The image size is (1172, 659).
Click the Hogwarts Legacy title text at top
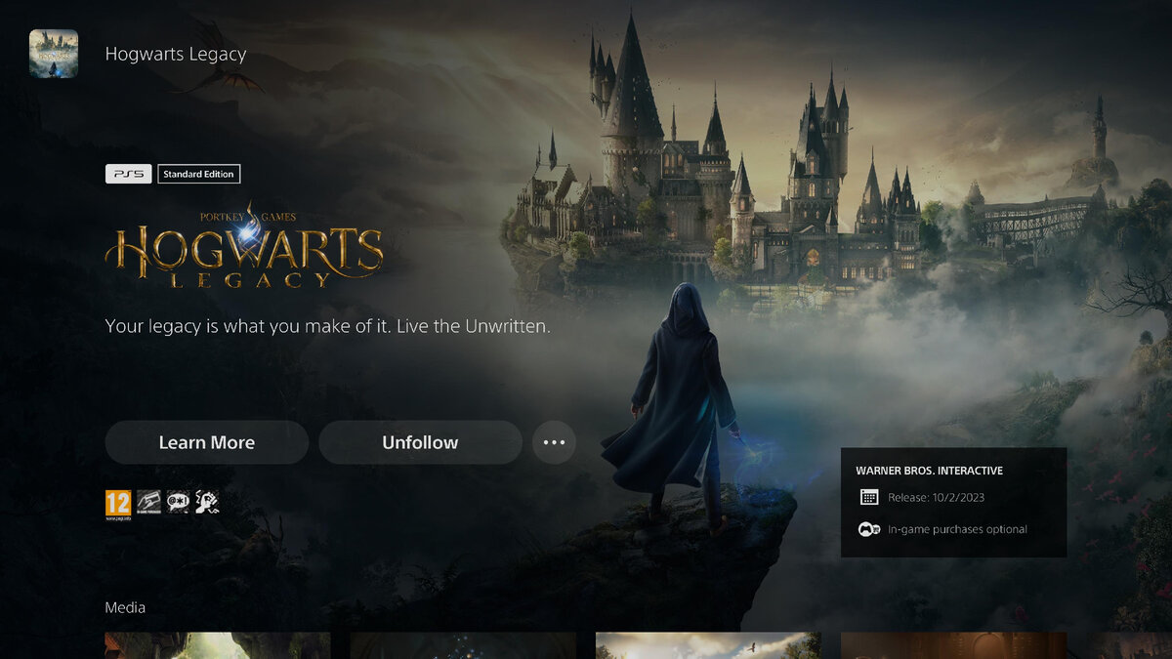coord(176,54)
